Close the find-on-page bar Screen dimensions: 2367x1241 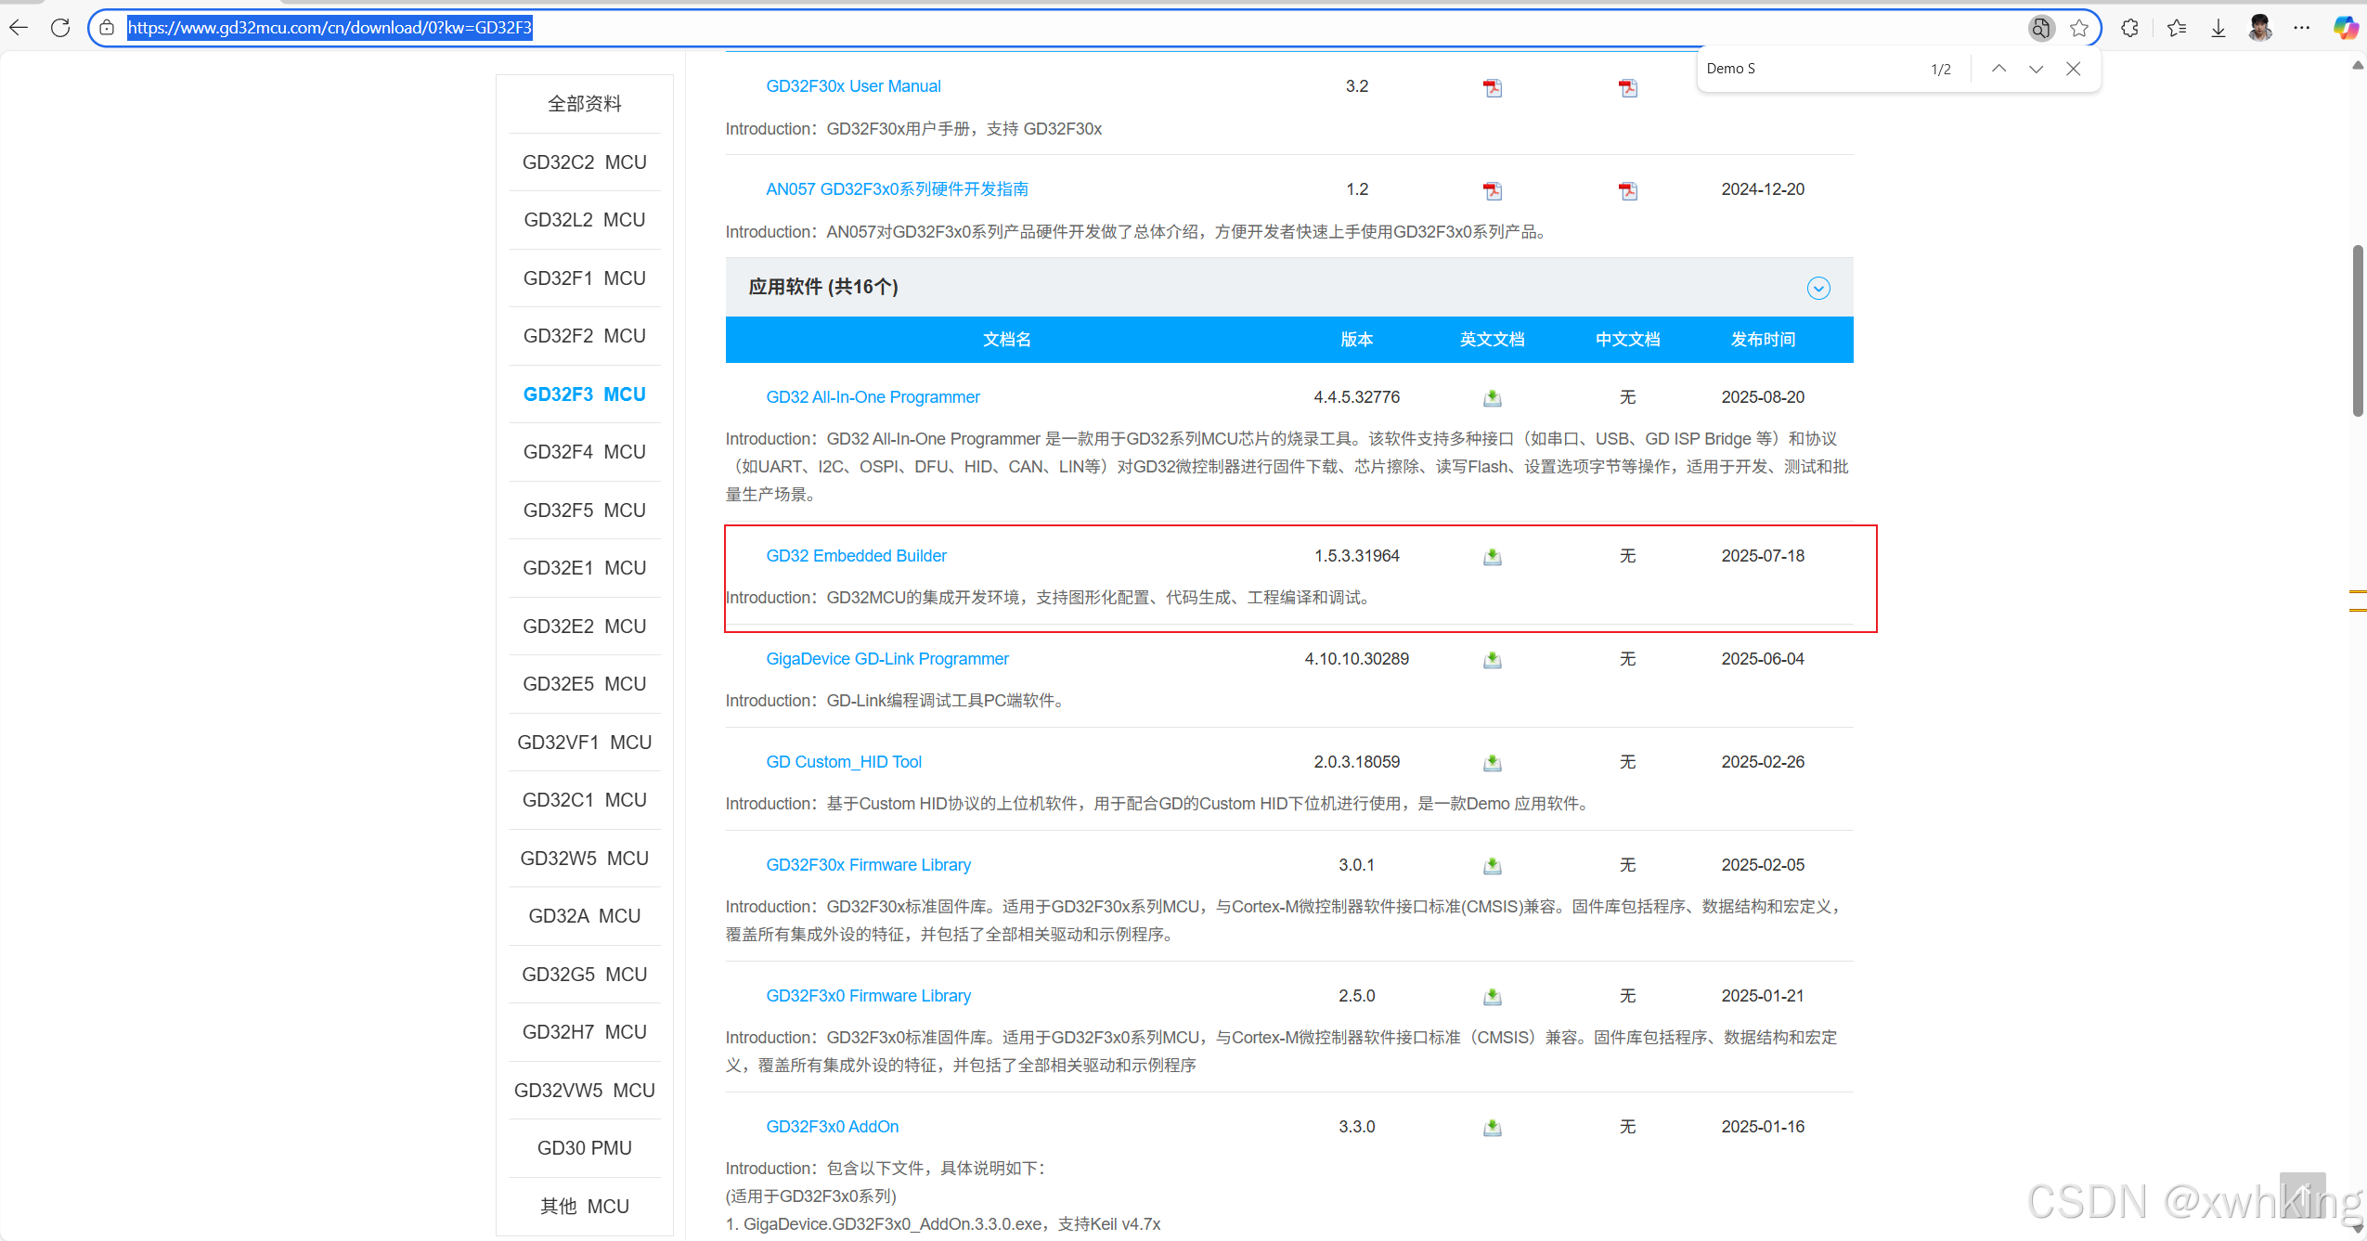(x=2073, y=69)
